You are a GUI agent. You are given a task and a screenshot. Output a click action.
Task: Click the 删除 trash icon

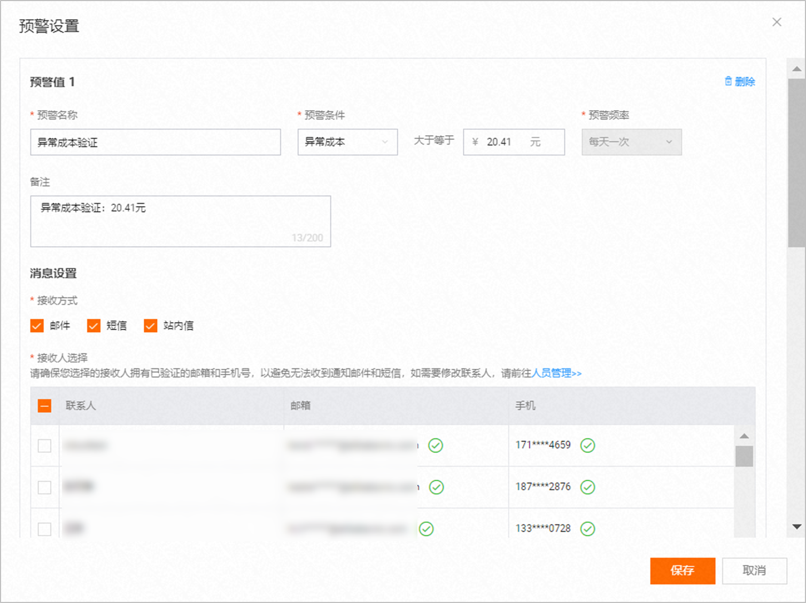point(728,81)
